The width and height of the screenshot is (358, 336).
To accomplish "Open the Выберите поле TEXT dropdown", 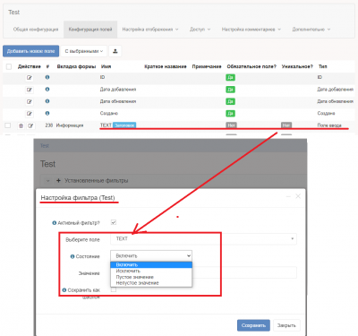I will point(203,238).
